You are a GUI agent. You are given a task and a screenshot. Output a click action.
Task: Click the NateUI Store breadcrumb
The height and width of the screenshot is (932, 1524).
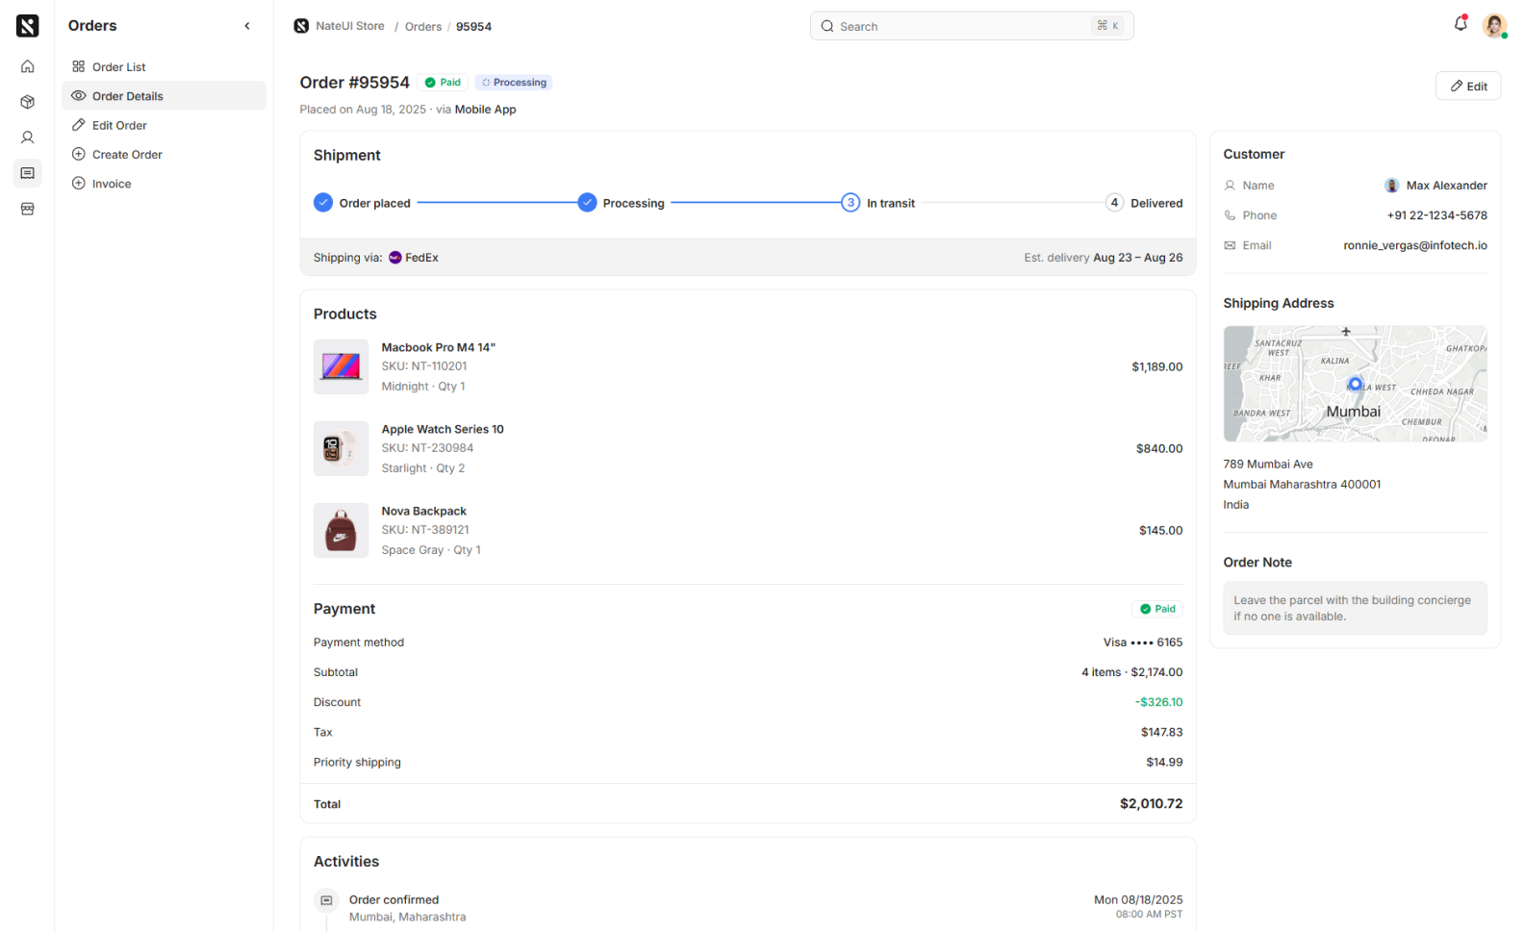pos(339,26)
